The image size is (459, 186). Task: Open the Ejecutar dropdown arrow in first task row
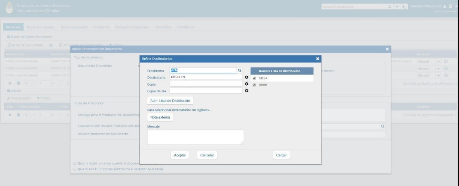tap(438, 62)
